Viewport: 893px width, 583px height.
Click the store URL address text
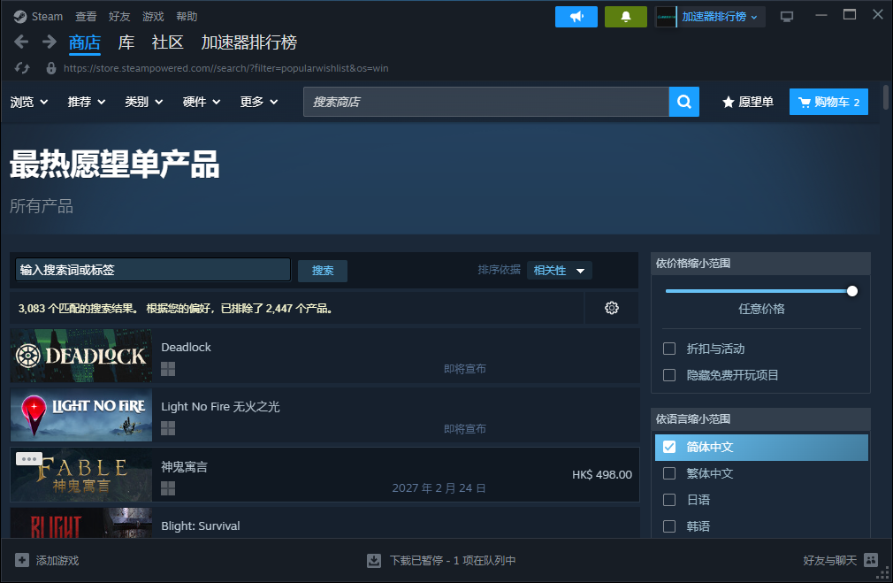click(x=225, y=68)
